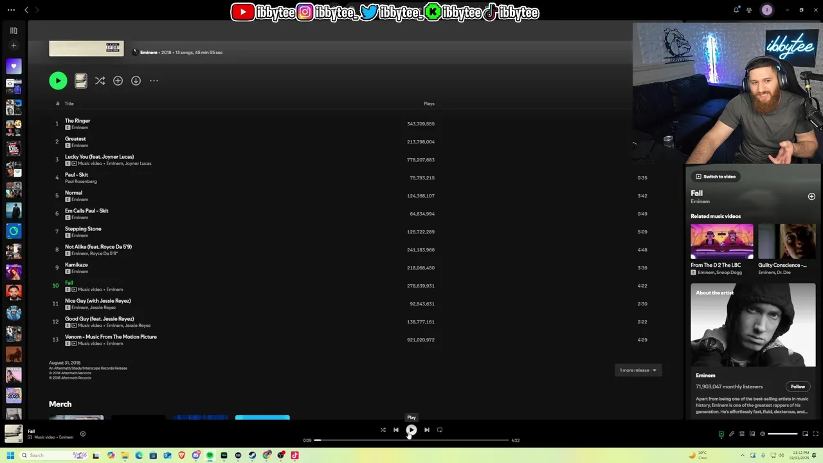Expand the 1 more release dropdown
Image resolution: width=823 pixels, height=463 pixels.
[638, 370]
